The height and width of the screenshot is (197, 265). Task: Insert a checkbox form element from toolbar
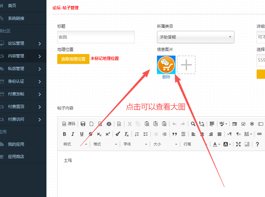[243, 124]
